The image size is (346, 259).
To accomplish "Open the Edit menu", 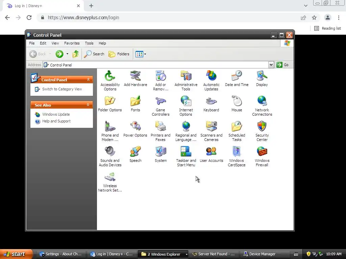I will pos(43,43).
